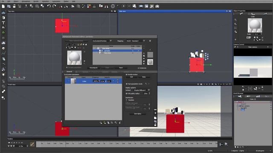Select the Text tool in left sidebar
Viewport: 273px width, 153px height.
pyautogui.click(x=3, y=23)
